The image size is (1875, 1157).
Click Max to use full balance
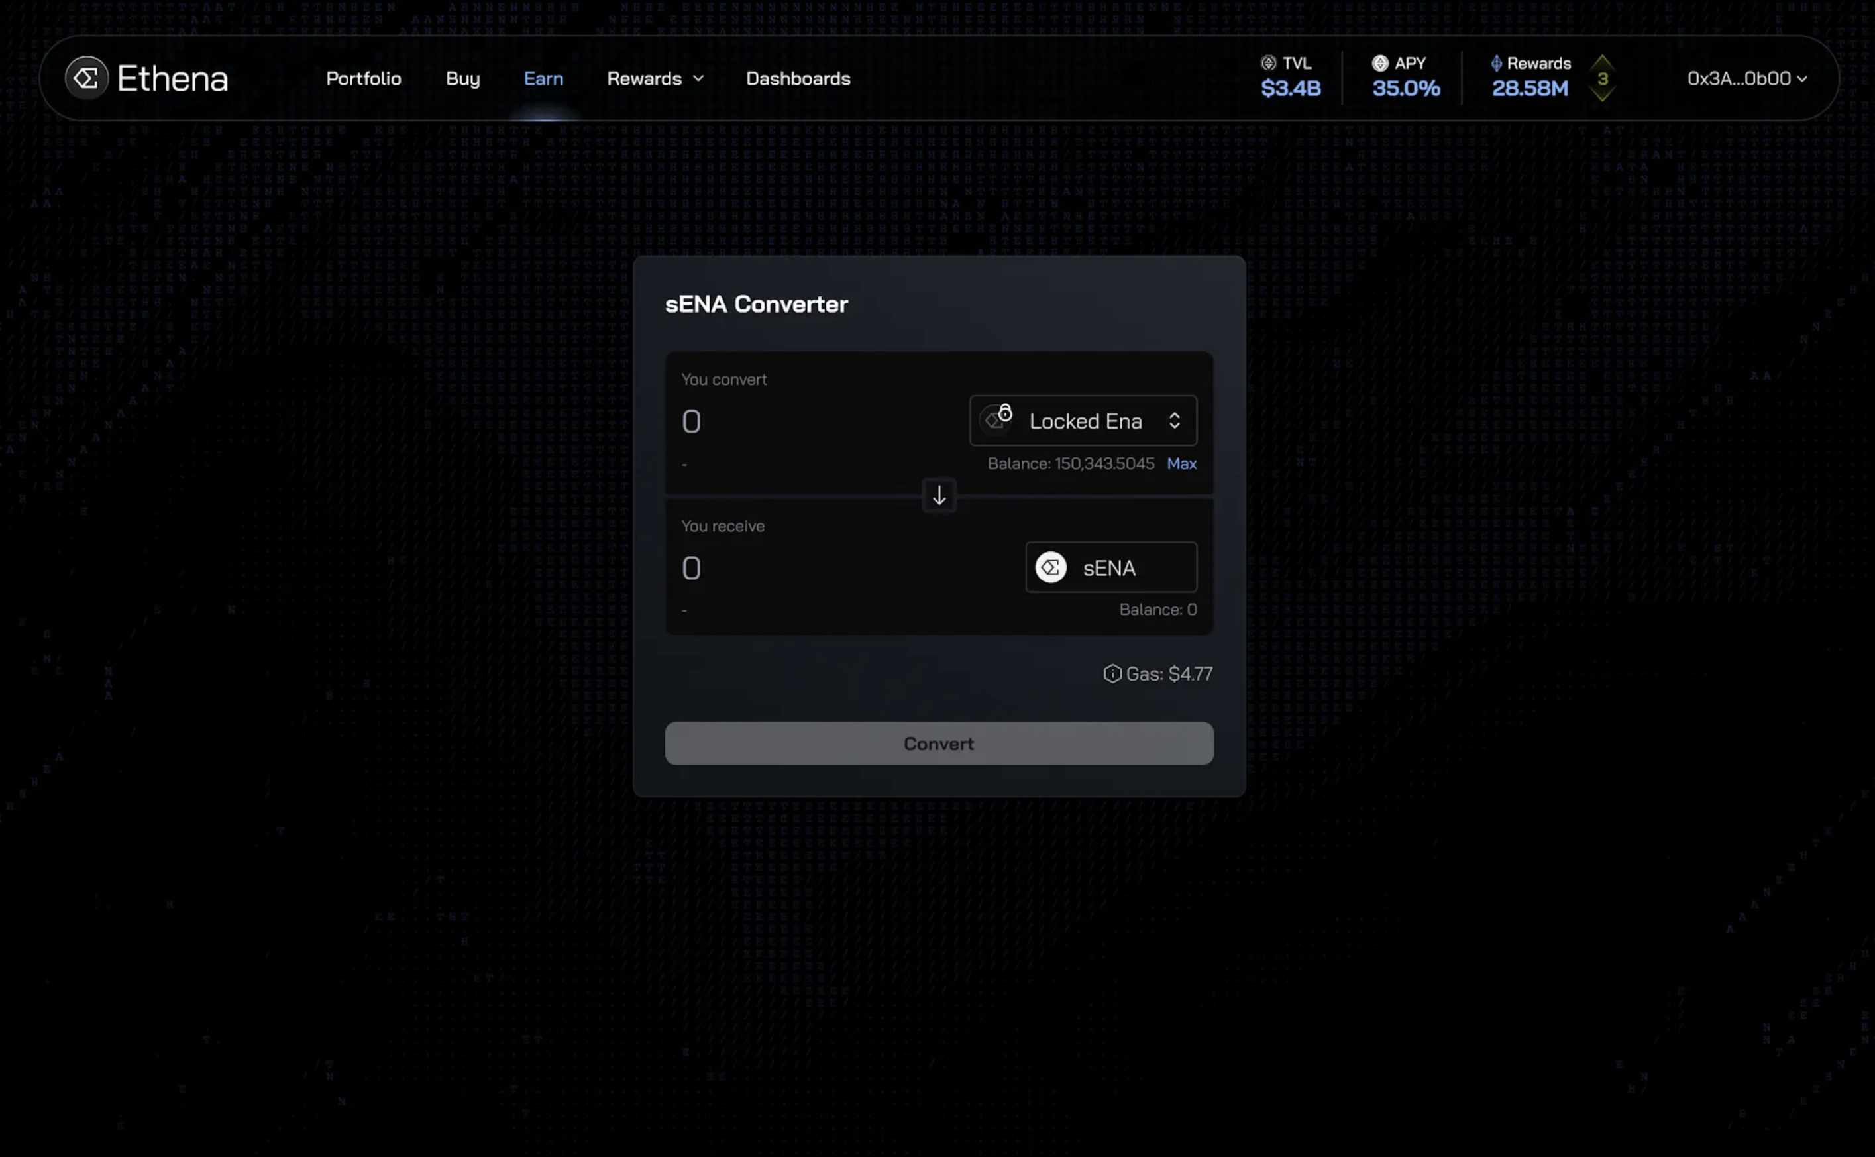[x=1181, y=464]
